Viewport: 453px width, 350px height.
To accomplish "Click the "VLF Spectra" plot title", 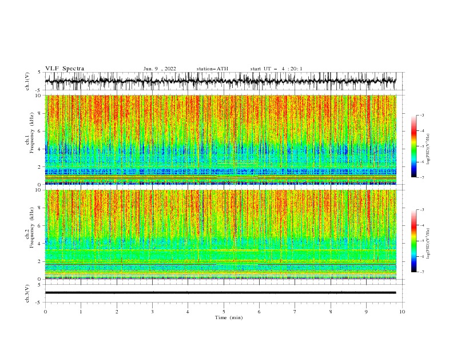I will pos(65,69).
